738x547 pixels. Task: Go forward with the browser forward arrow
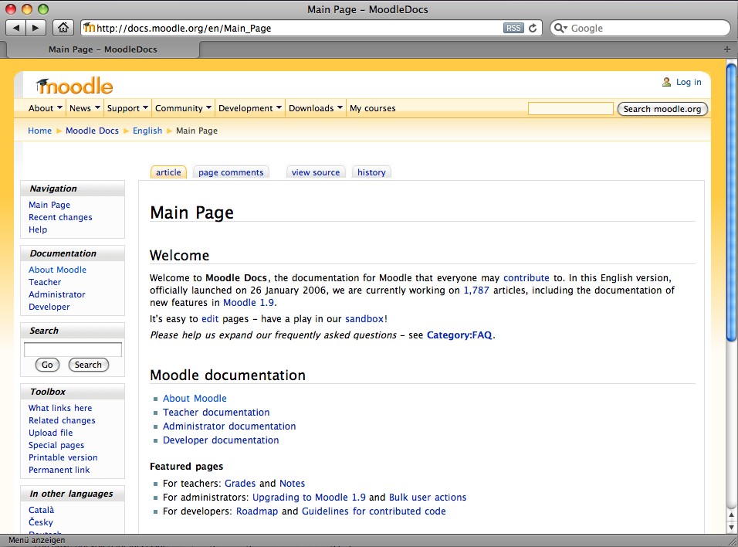(36, 28)
